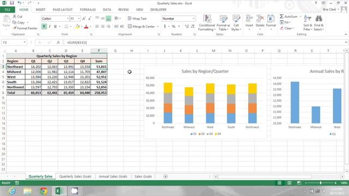Screen dimensions: 349x196
Task: Open Format as Table gallery
Action: pyautogui.click(x=223, y=23)
